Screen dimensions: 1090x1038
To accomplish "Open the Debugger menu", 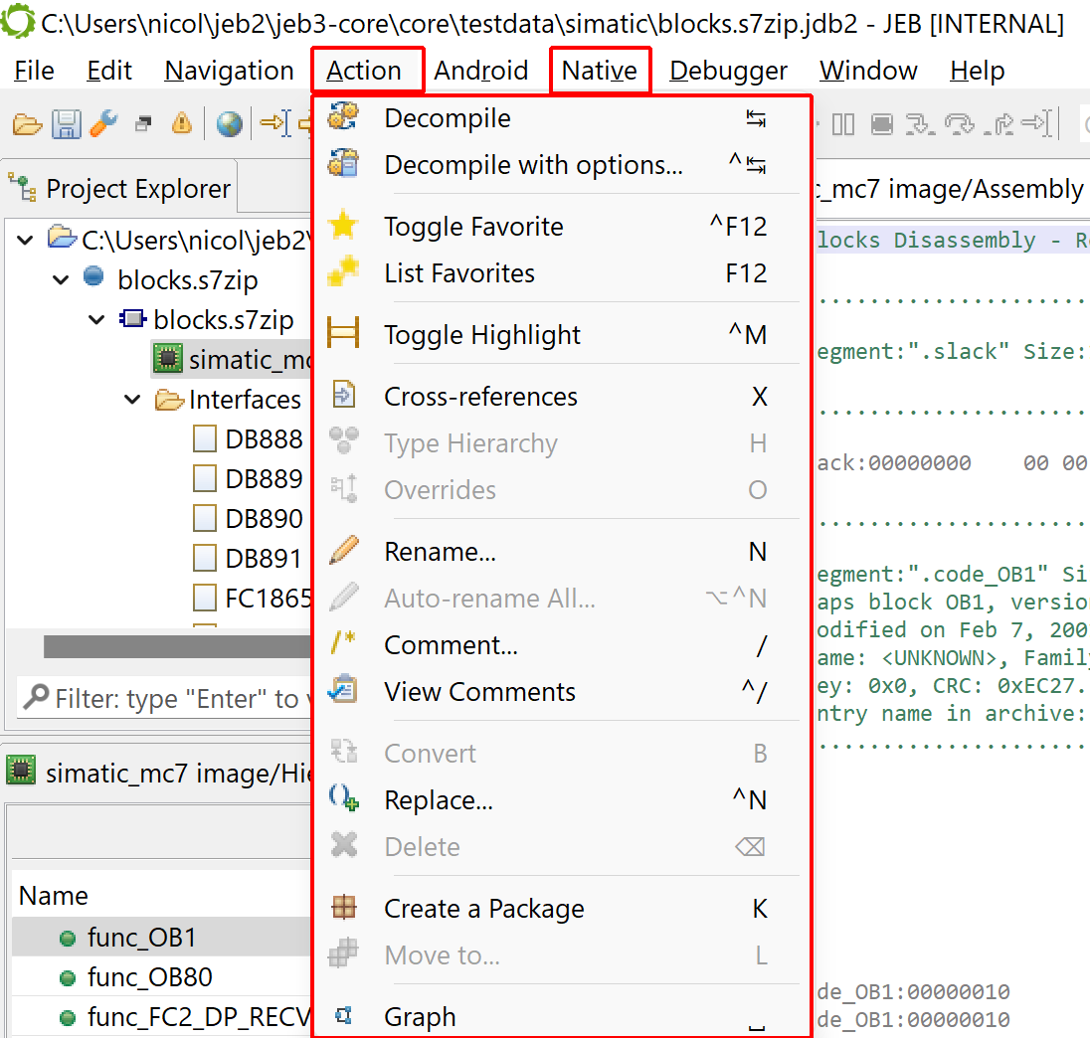I will click(729, 71).
